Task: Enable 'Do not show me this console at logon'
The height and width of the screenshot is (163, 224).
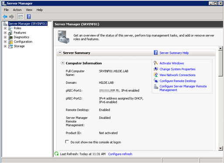Action: point(67,142)
